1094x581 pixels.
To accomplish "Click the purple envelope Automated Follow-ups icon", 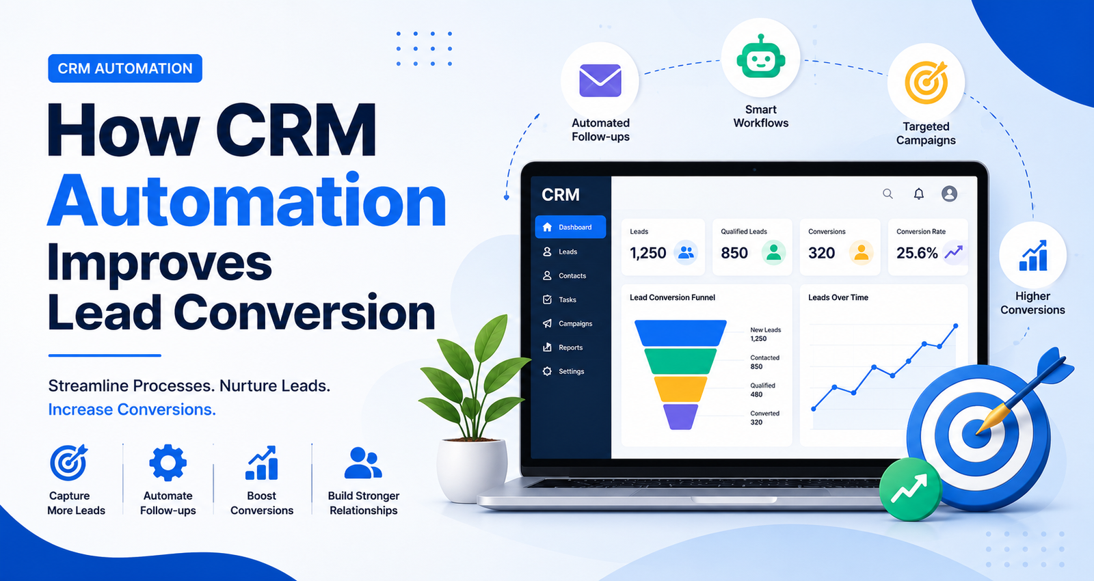I will pyautogui.click(x=600, y=81).
